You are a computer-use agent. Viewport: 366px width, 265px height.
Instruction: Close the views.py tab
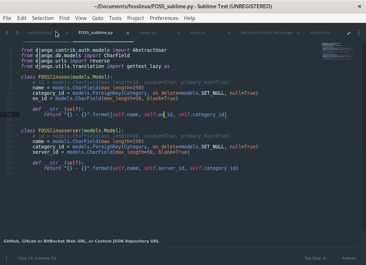[178, 33]
